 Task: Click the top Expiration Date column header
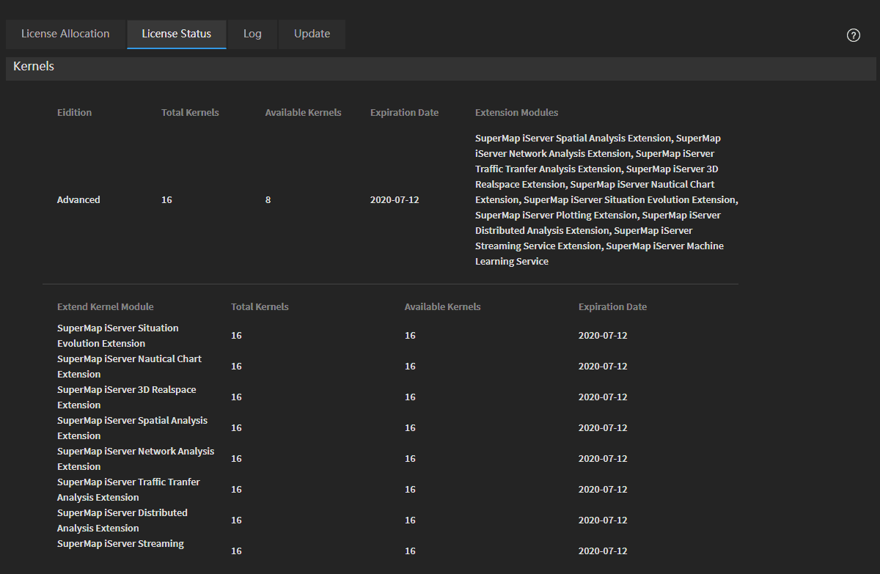(x=404, y=113)
